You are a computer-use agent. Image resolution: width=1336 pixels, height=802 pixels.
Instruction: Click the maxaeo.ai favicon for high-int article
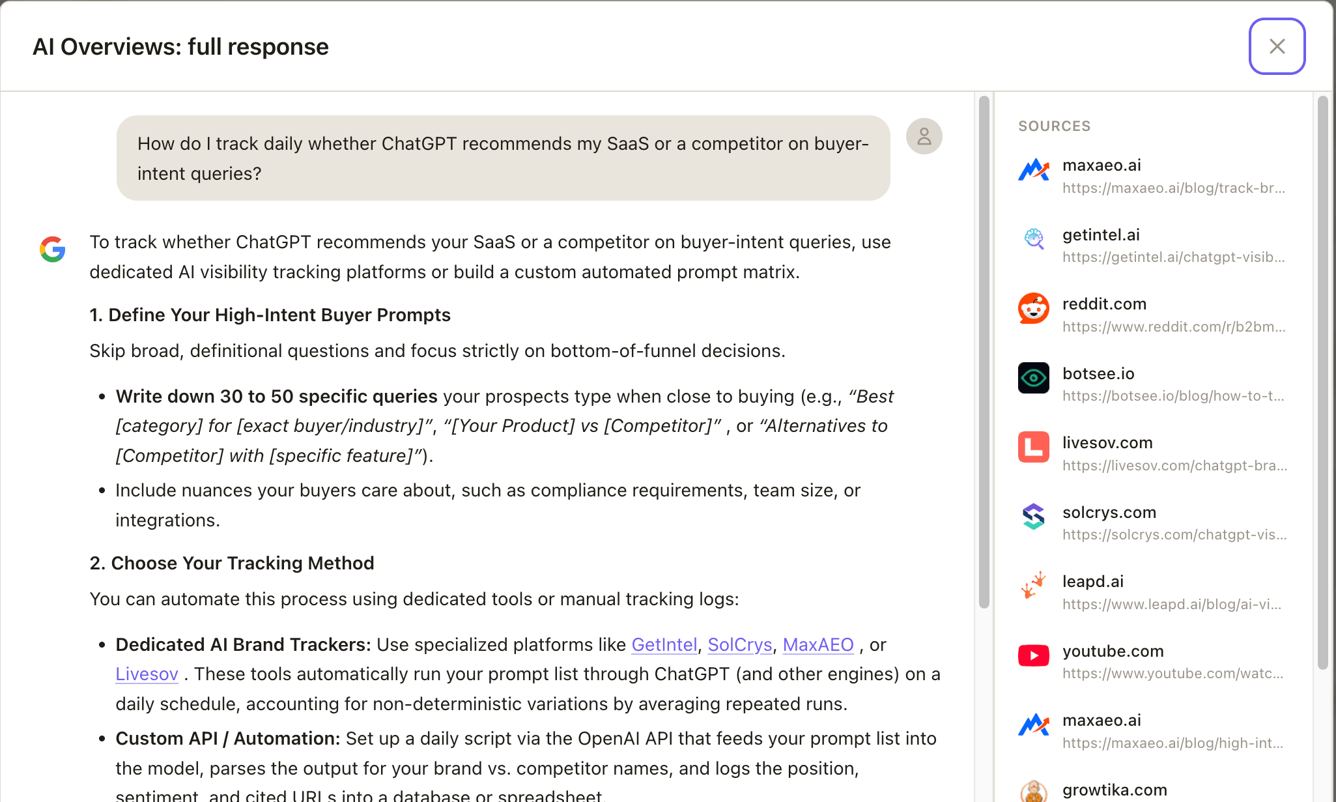(x=1034, y=724)
